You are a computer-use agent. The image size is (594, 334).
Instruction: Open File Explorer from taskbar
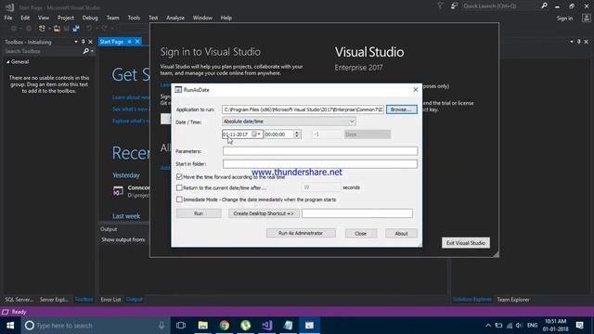[203, 326]
